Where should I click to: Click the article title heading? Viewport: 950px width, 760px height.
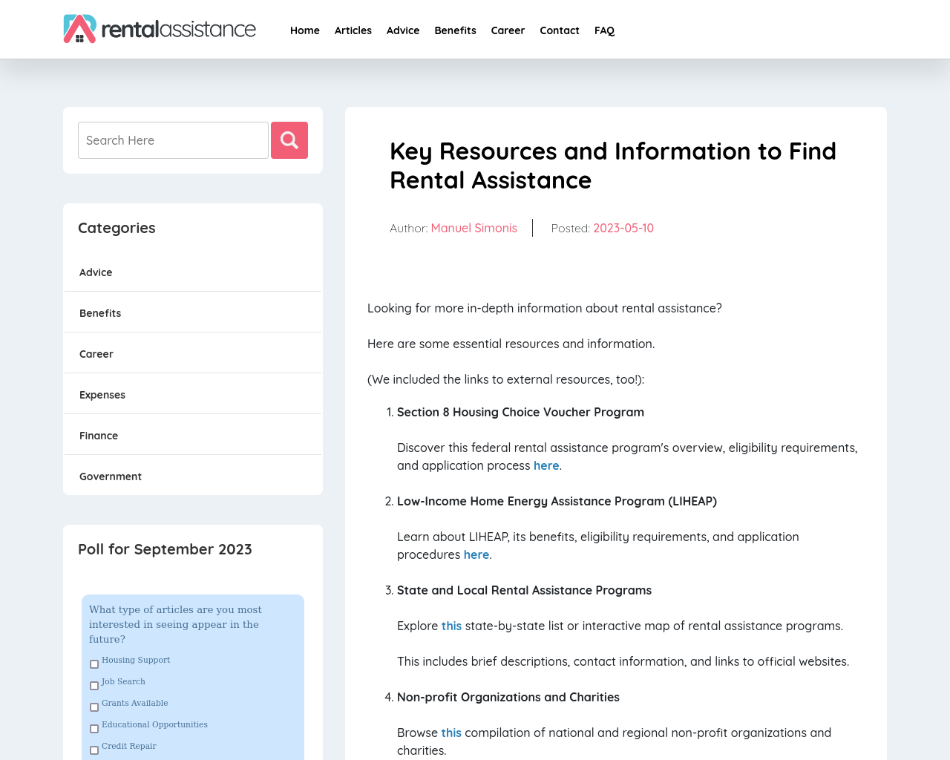pyautogui.click(x=613, y=166)
